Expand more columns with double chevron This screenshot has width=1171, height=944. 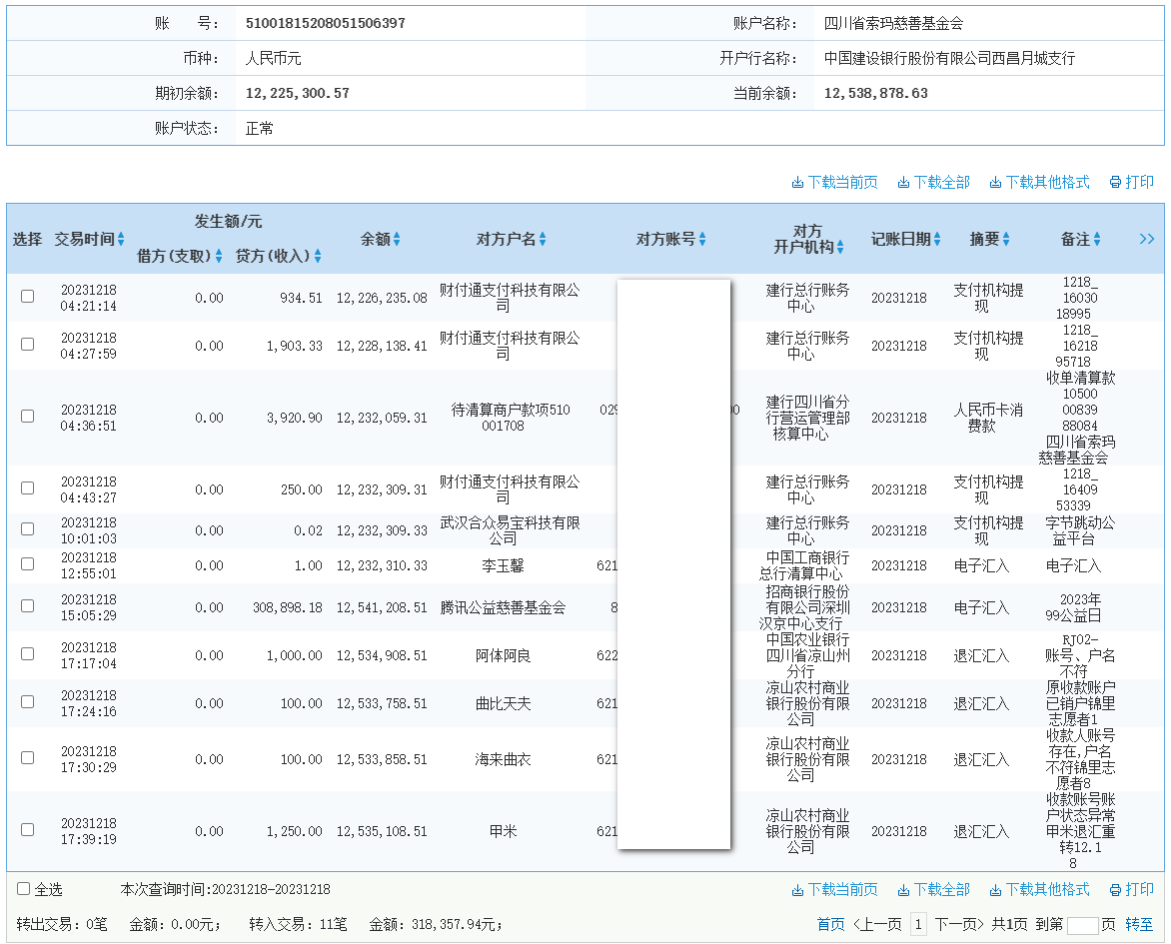pos(1147,239)
